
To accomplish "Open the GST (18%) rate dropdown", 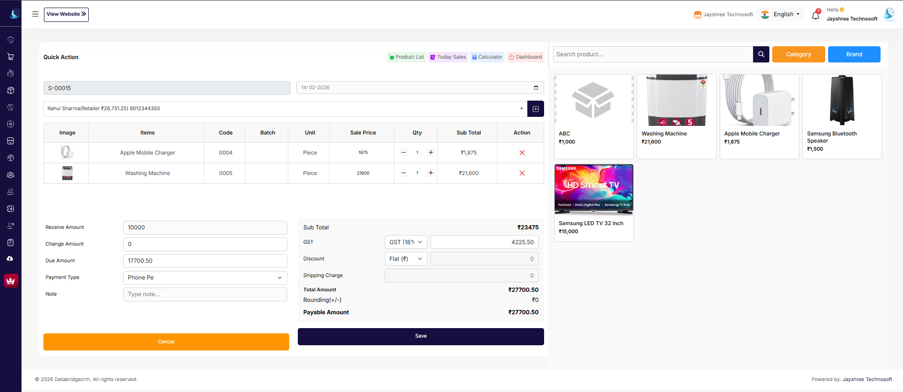I will pos(406,242).
